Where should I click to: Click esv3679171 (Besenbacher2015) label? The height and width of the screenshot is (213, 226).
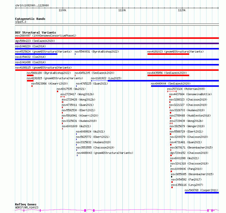pyautogui.click(x=191, y=148)
